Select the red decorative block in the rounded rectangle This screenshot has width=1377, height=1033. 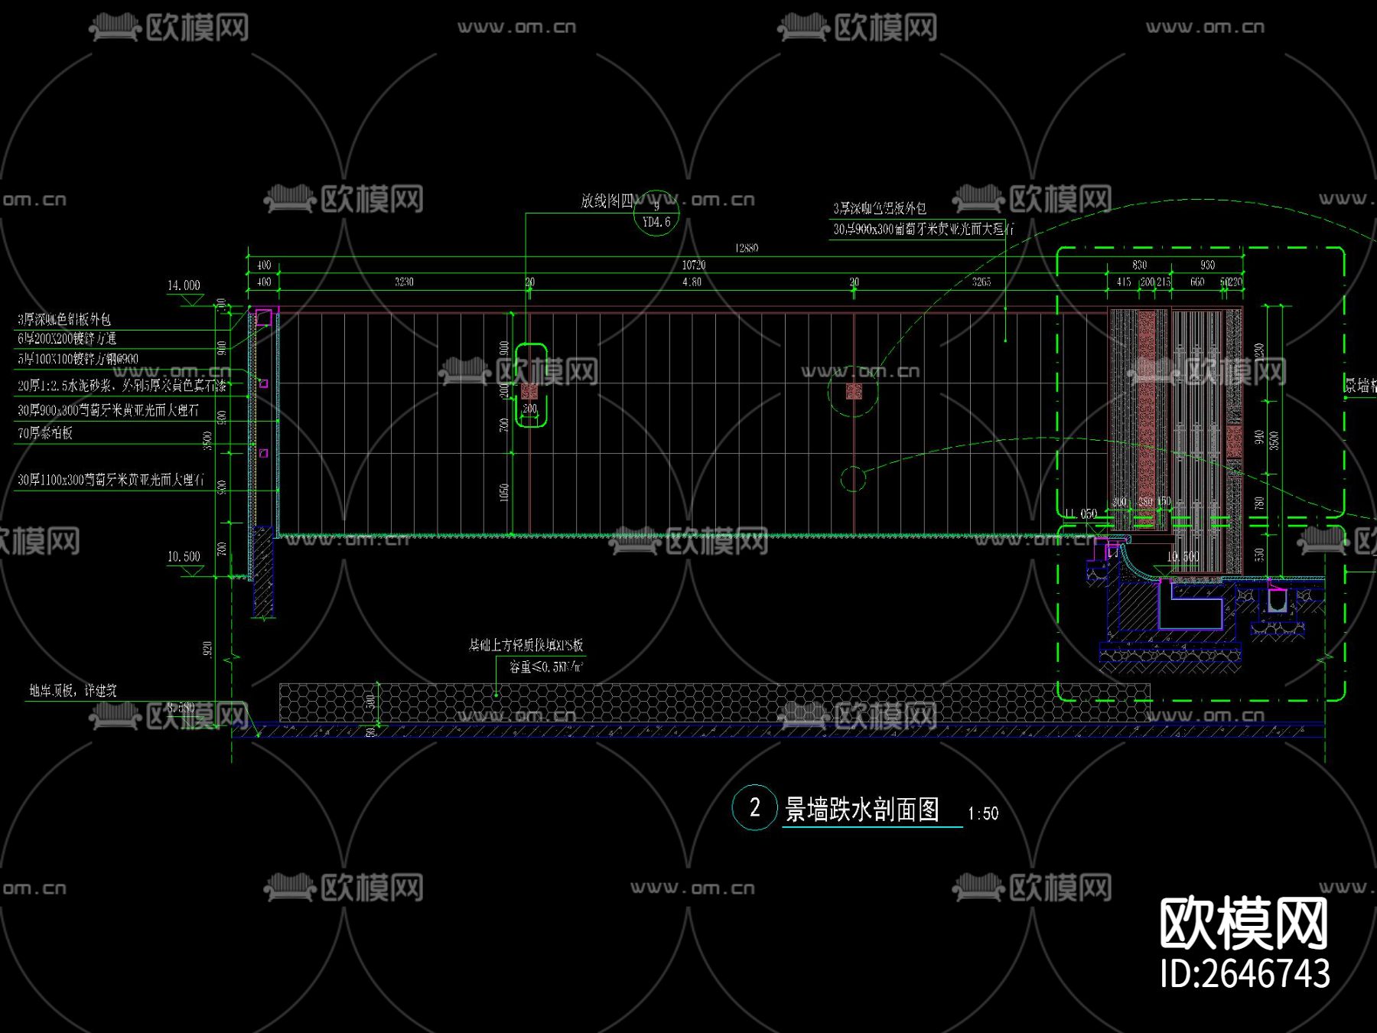coord(529,391)
